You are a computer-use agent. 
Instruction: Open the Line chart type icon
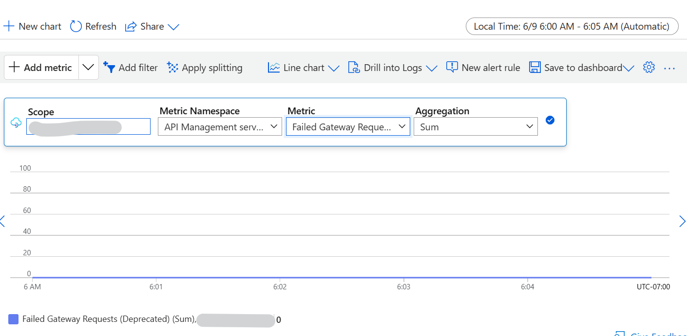click(273, 67)
